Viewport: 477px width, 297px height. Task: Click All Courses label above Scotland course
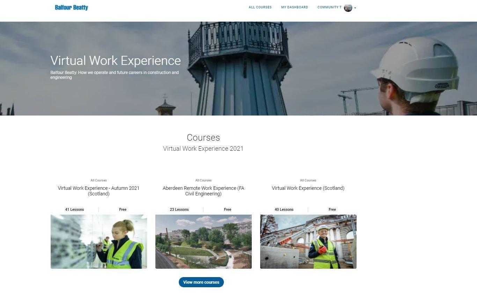tap(308, 180)
